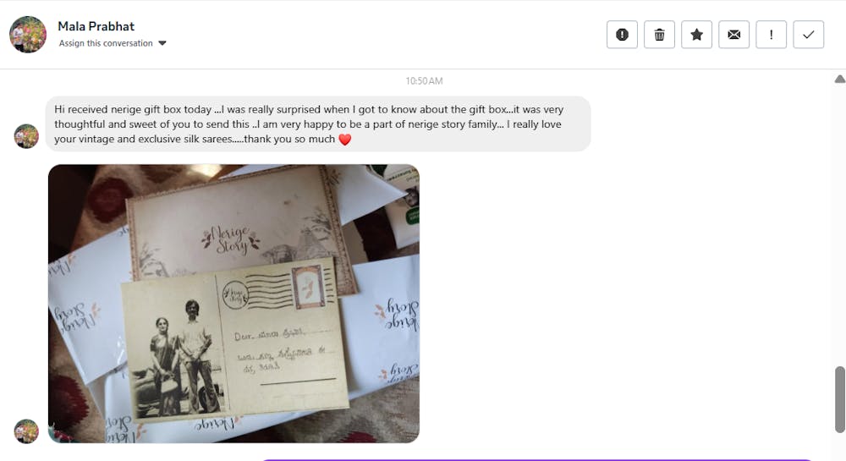Expand the Assign this conversation arrow

(x=162, y=43)
